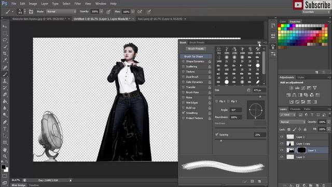Open the layer blend mode Normal dropdown
Viewport: 332px width, 187px height.
click(x=293, y=122)
